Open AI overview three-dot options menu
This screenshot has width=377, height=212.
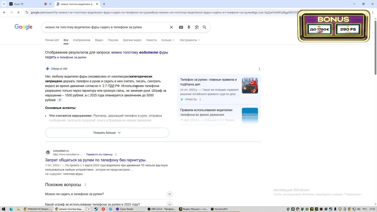point(259,69)
